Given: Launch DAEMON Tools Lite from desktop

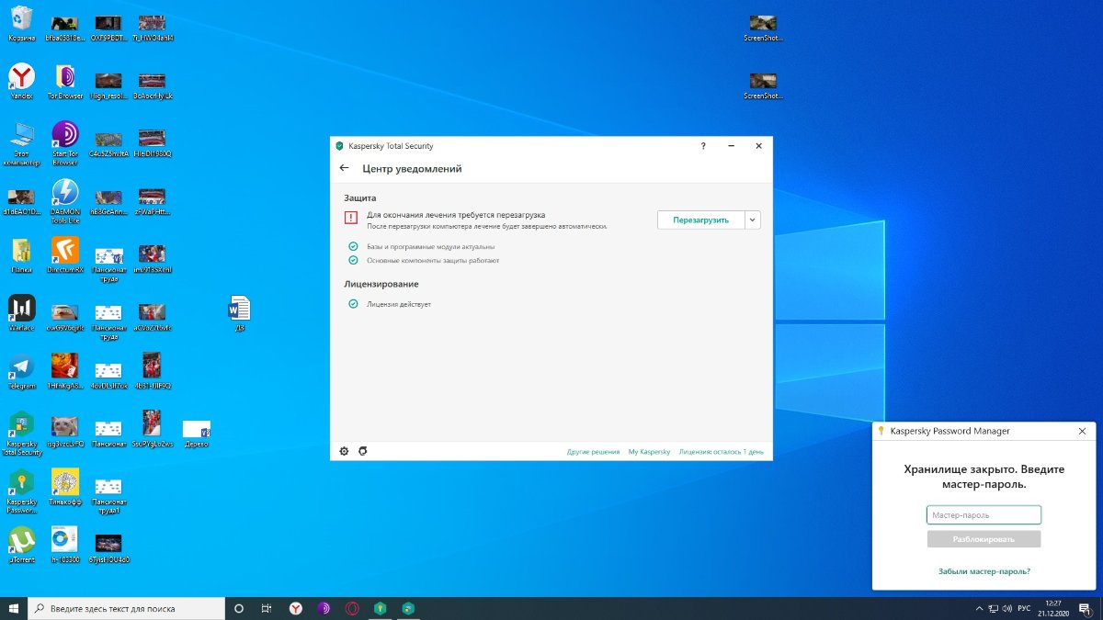Looking at the screenshot, I should coord(64,195).
